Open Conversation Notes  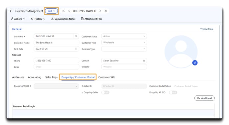click(63, 19)
